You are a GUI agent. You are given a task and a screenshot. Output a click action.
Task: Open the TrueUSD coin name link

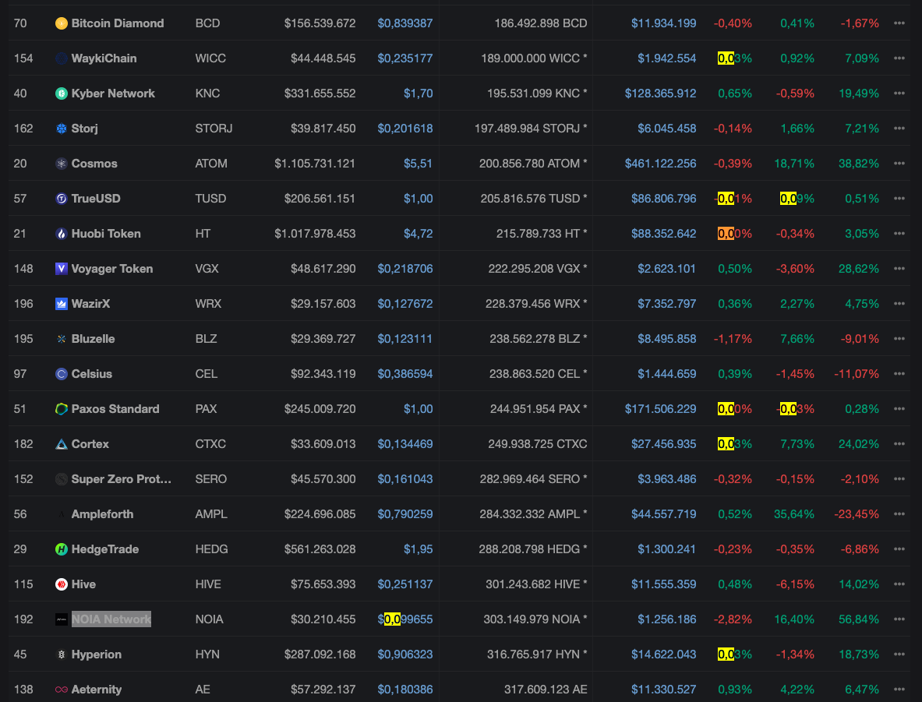coord(96,199)
